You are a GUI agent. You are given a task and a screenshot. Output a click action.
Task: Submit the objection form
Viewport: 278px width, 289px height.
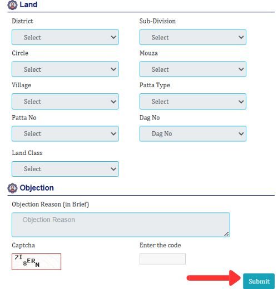(x=259, y=281)
